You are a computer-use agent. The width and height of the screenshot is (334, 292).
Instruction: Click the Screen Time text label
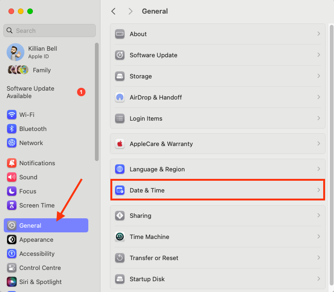coord(37,205)
